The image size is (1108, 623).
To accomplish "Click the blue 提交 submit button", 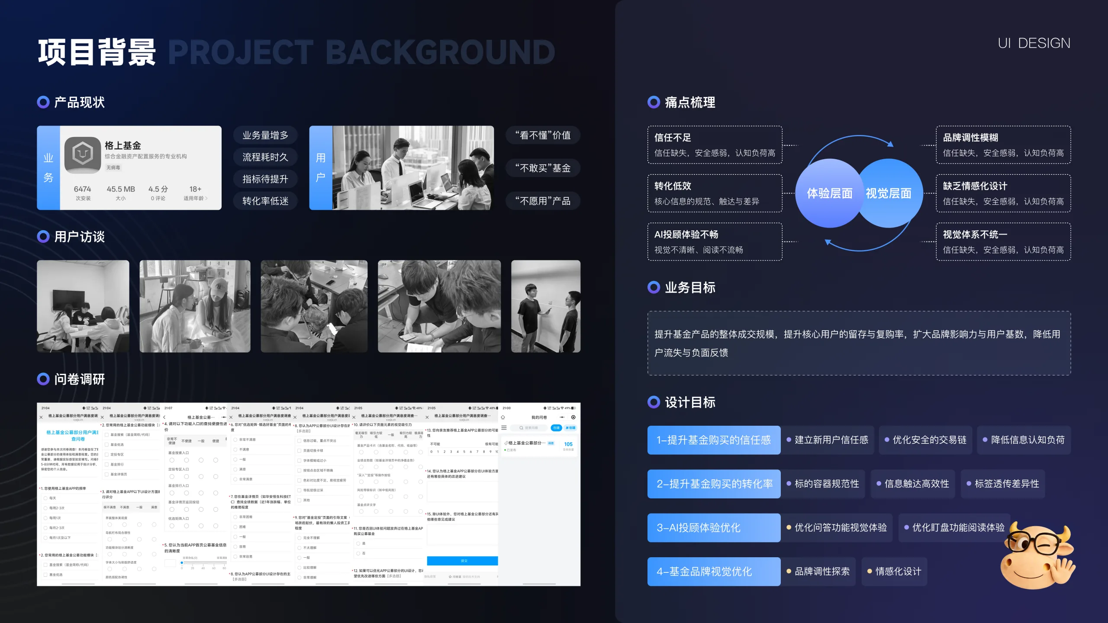I will tap(463, 561).
